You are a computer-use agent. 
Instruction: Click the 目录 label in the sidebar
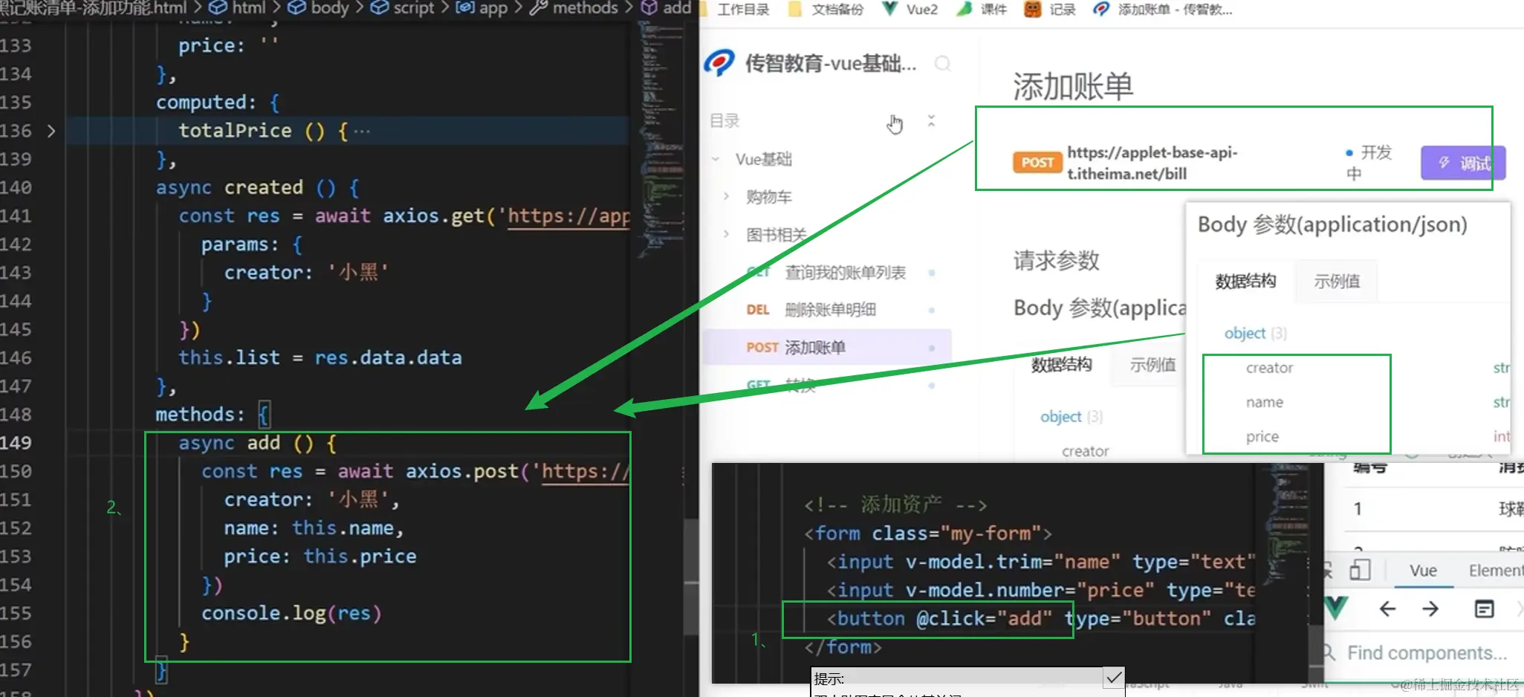click(x=724, y=120)
